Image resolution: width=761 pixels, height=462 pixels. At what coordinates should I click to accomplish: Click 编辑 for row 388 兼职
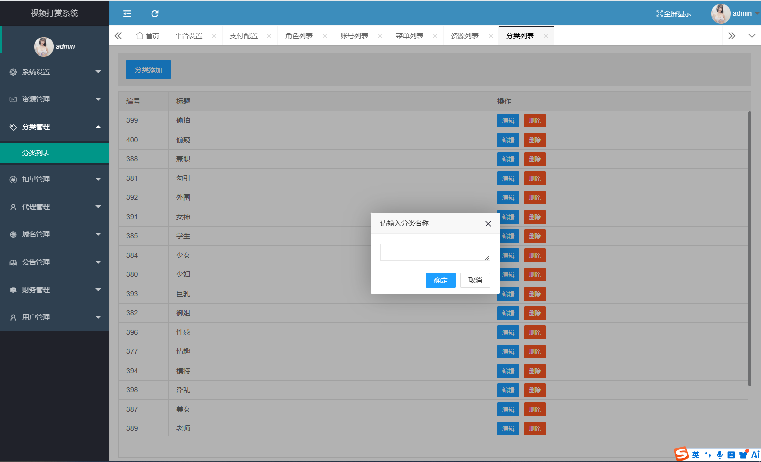pyautogui.click(x=508, y=159)
